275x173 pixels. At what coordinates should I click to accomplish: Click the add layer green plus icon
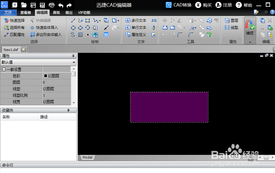pyautogui.click(x=209, y=35)
